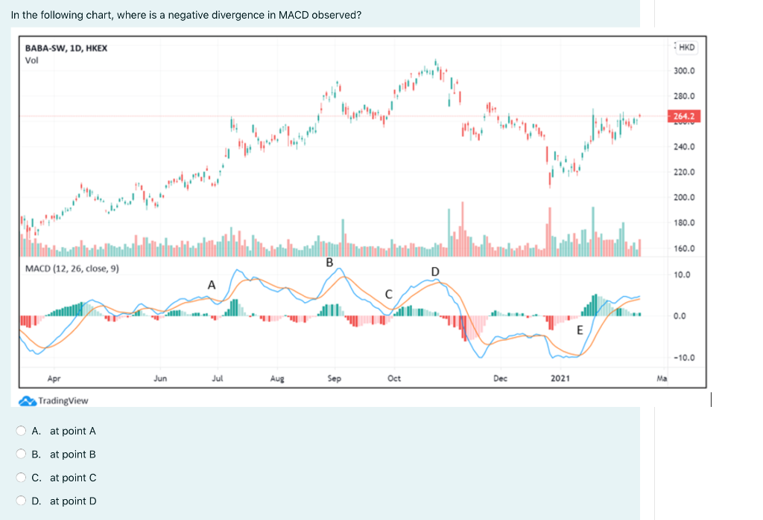
Task: Click point label C on MACD
Action: (388, 295)
